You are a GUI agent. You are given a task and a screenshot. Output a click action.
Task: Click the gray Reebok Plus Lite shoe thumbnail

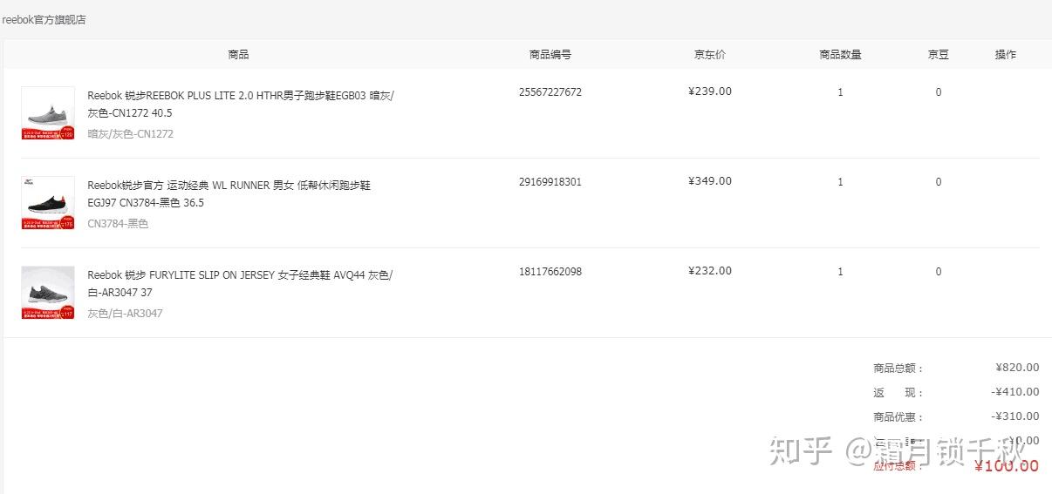[x=47, y=112]
